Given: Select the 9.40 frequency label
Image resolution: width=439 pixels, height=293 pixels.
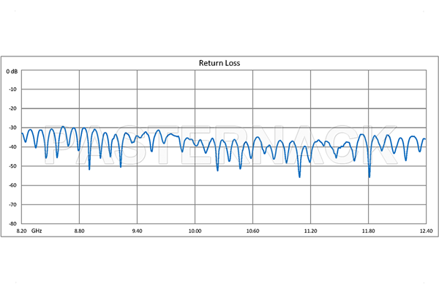Looking at the screenshot, I should click(137, 231).
